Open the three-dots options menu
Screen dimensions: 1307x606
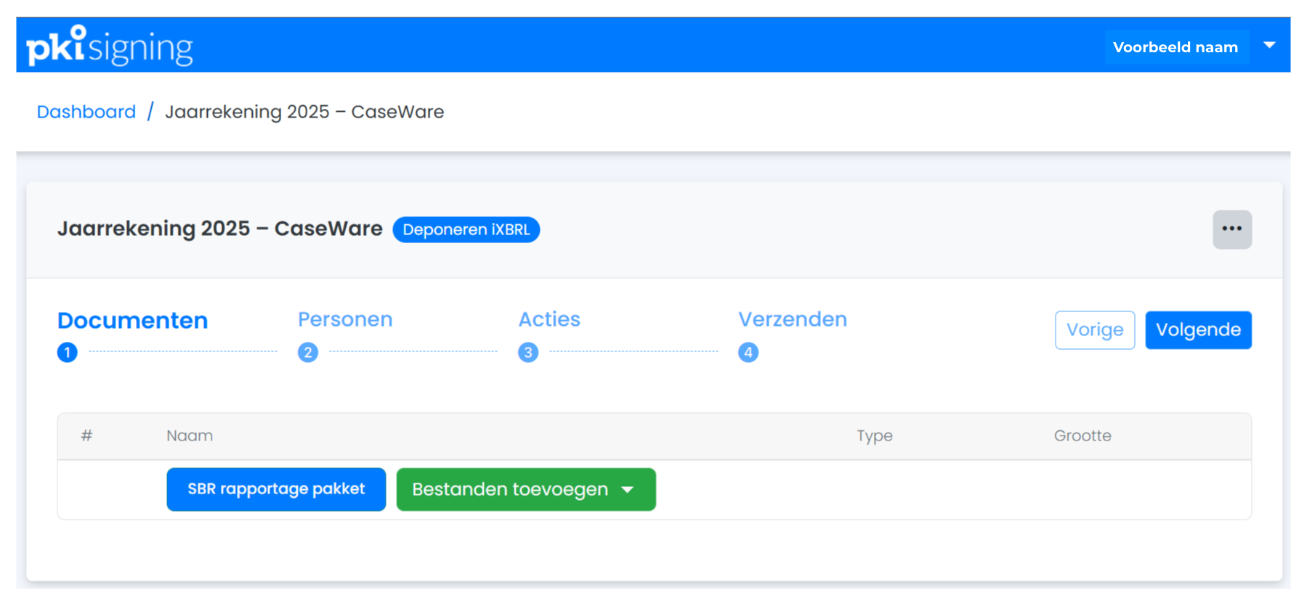[1231, 229]
